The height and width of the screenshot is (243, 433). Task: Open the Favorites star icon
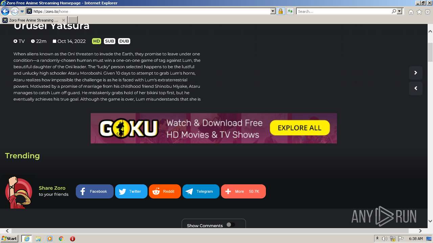point(419,12)
